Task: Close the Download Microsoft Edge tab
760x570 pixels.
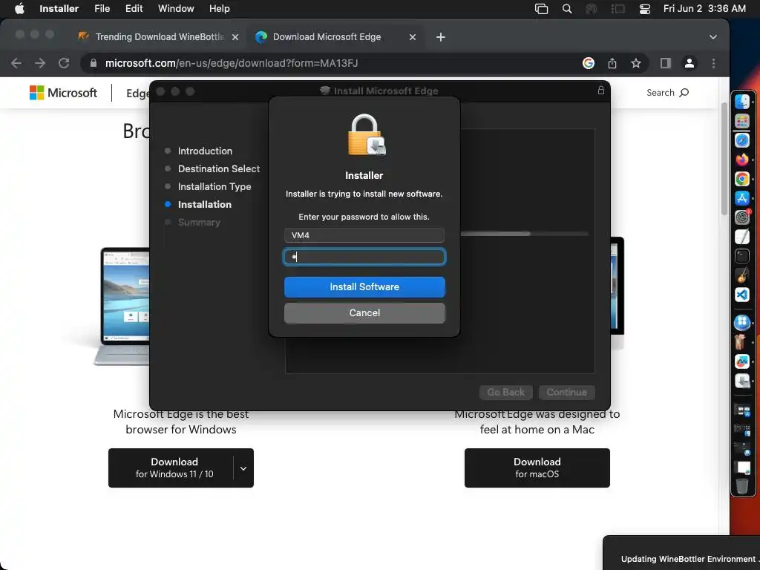Action: tap(413, 37)
